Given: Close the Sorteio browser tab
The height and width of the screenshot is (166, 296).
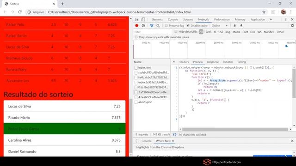Looking at the screenshot, I should [54, 4].
